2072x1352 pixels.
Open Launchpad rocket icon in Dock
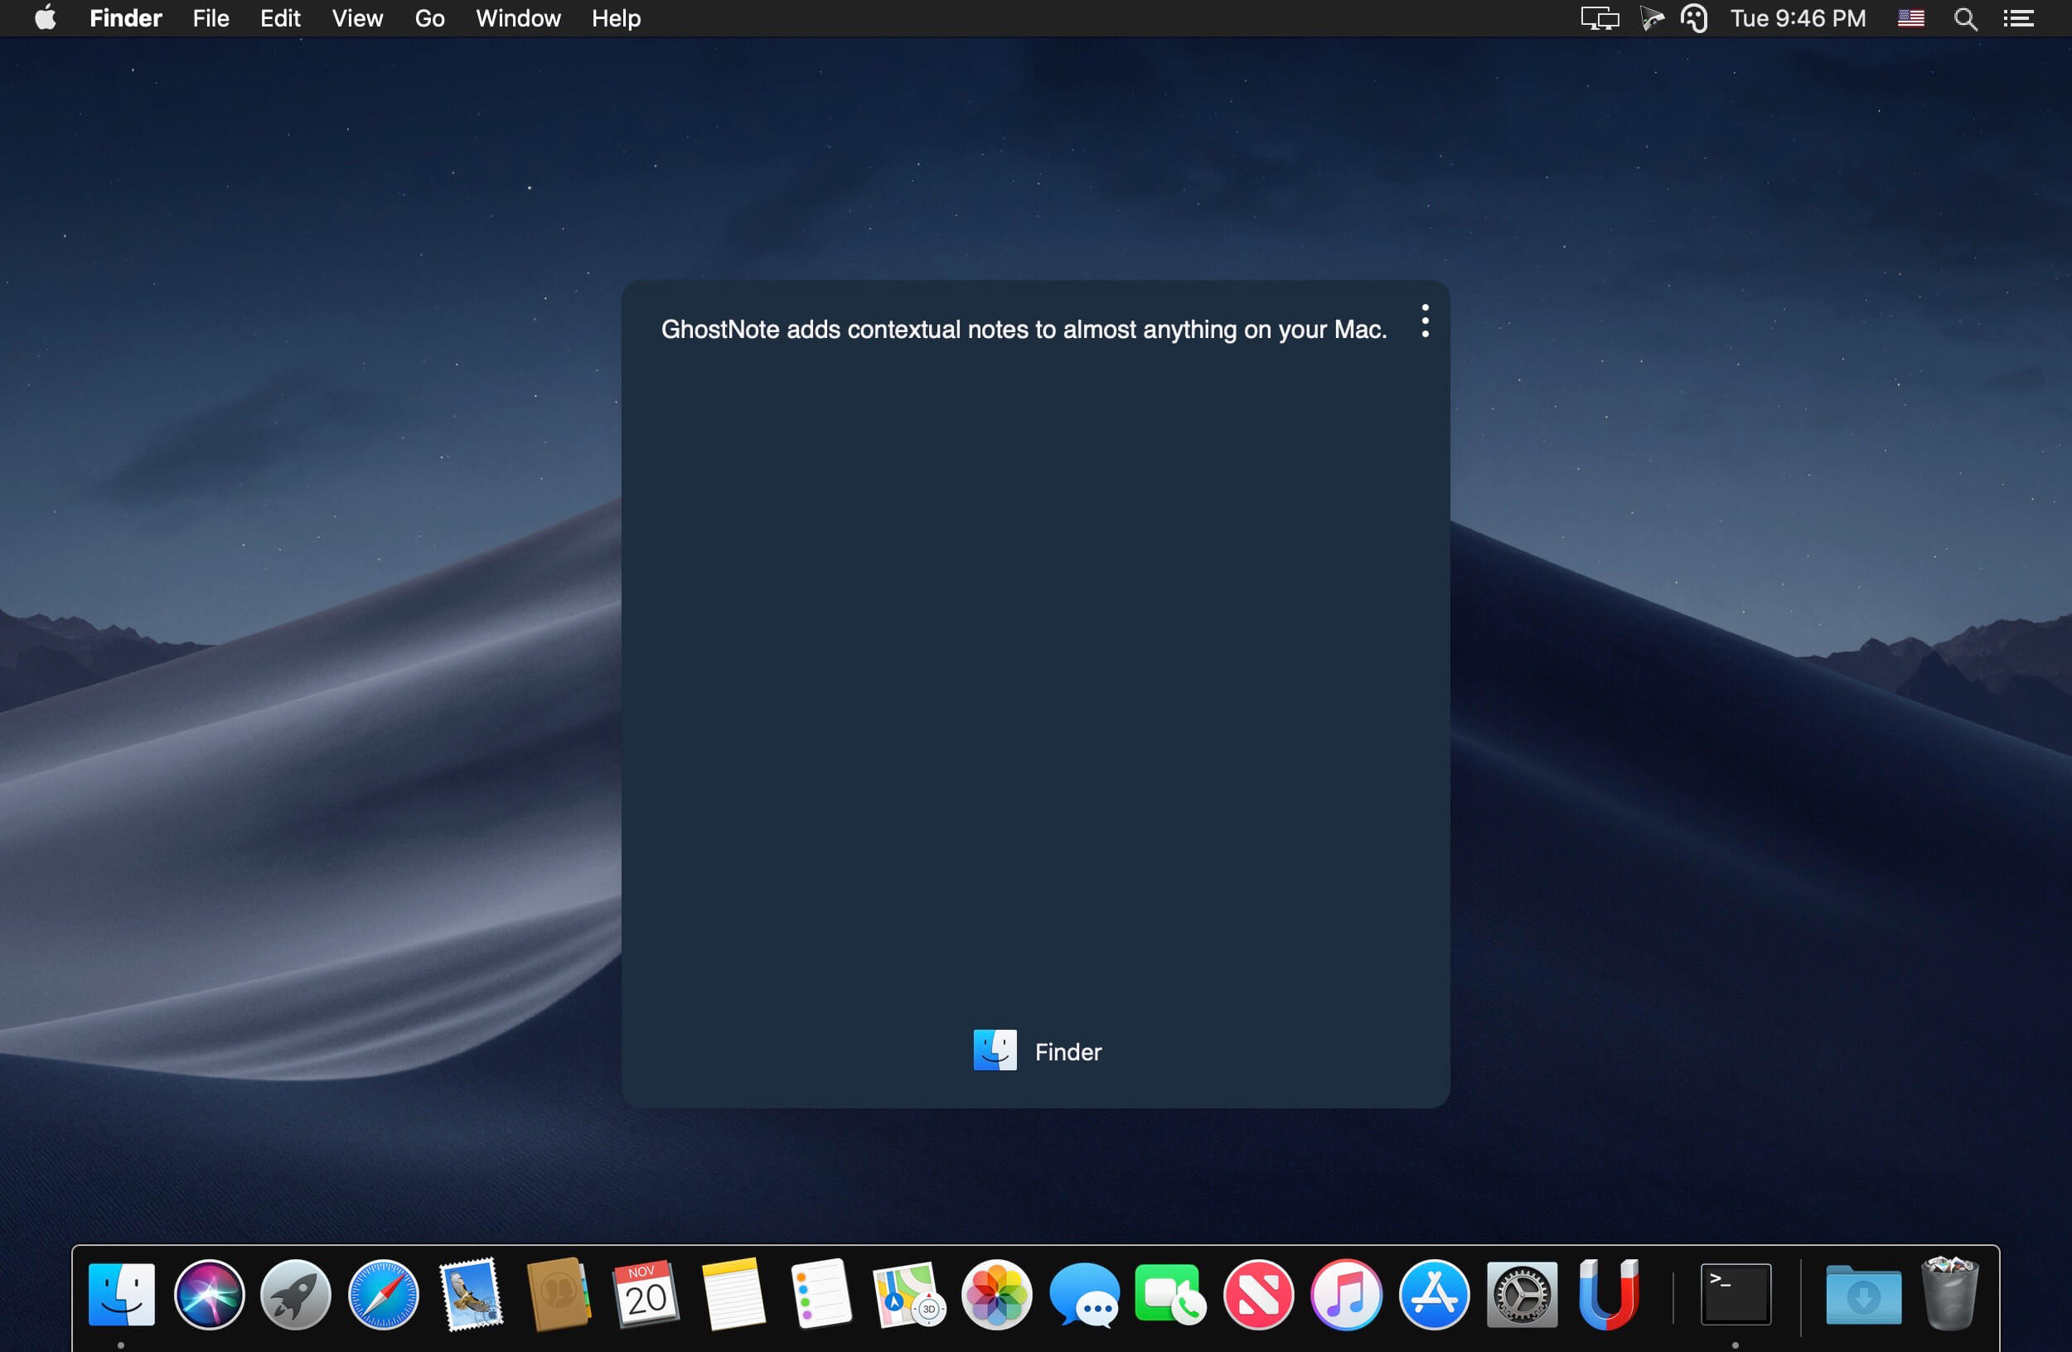296,1295
